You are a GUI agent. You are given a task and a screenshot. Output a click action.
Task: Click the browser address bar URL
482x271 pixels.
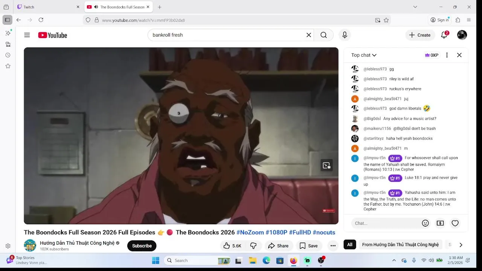click(143, 20)
